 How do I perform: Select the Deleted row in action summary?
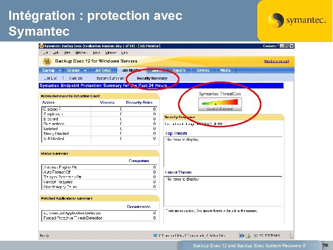99,129
